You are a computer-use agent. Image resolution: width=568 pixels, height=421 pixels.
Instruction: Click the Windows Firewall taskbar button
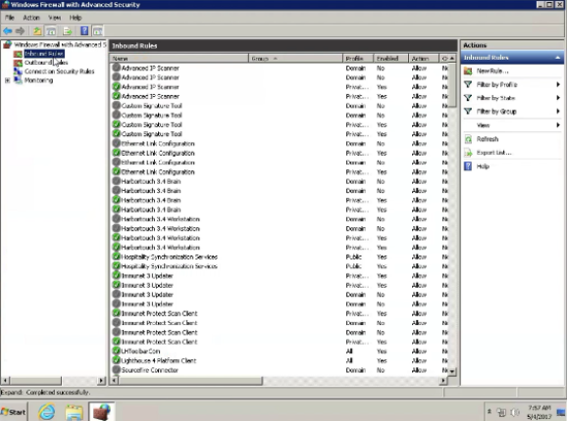pyautogui.click(x=101, y=411)
